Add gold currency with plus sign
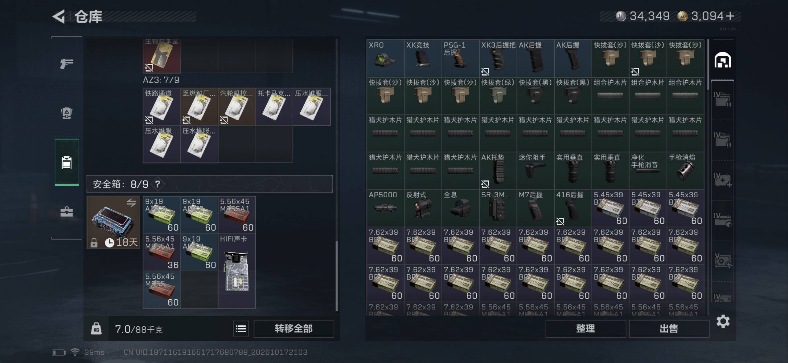 coord(730,16)
